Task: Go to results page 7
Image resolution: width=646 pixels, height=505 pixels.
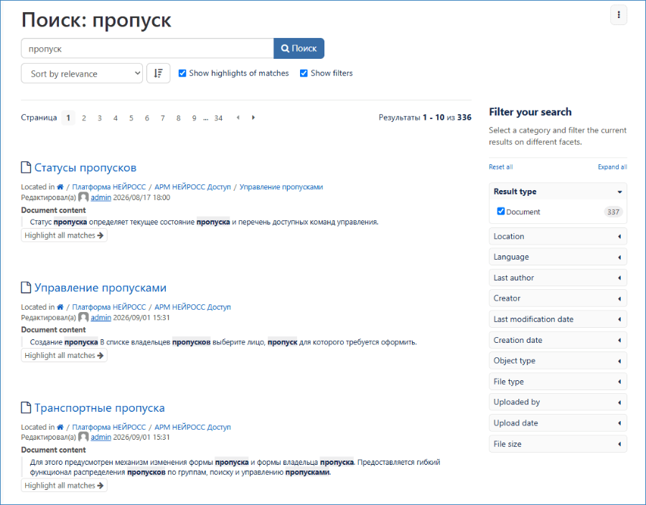Action: tap(163, 118)
